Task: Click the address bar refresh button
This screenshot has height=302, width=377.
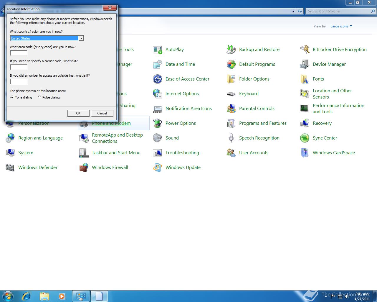Action: tap(300, 12)
